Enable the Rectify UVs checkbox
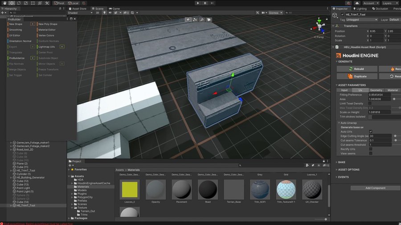Viewport: 401px width, 225px height. [371, 149]
